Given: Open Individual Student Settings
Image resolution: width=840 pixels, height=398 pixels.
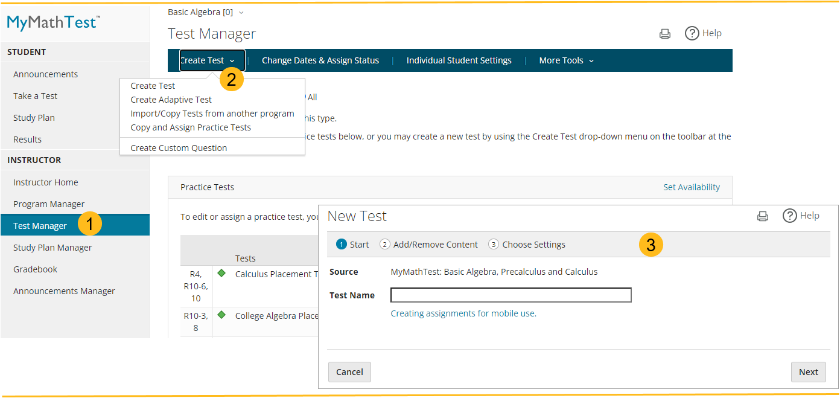Looking at the screenshot, I should 459,60.
